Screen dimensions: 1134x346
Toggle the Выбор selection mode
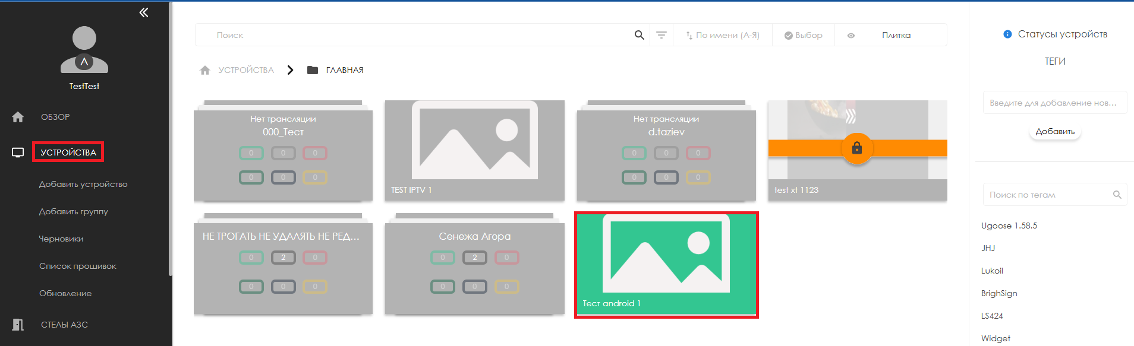coord(803,35)
